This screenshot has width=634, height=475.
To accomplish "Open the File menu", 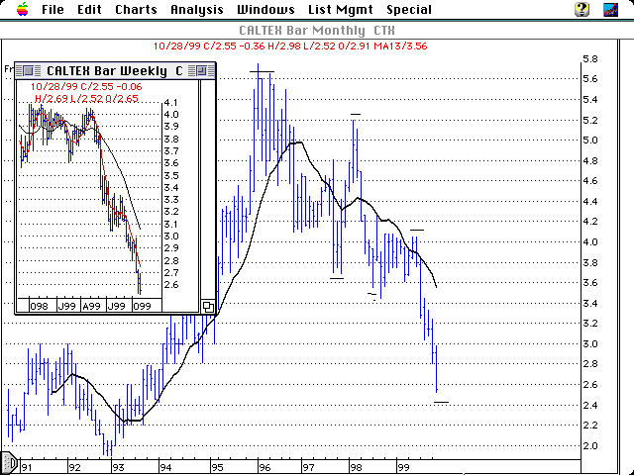I will [x=53, y=9].
